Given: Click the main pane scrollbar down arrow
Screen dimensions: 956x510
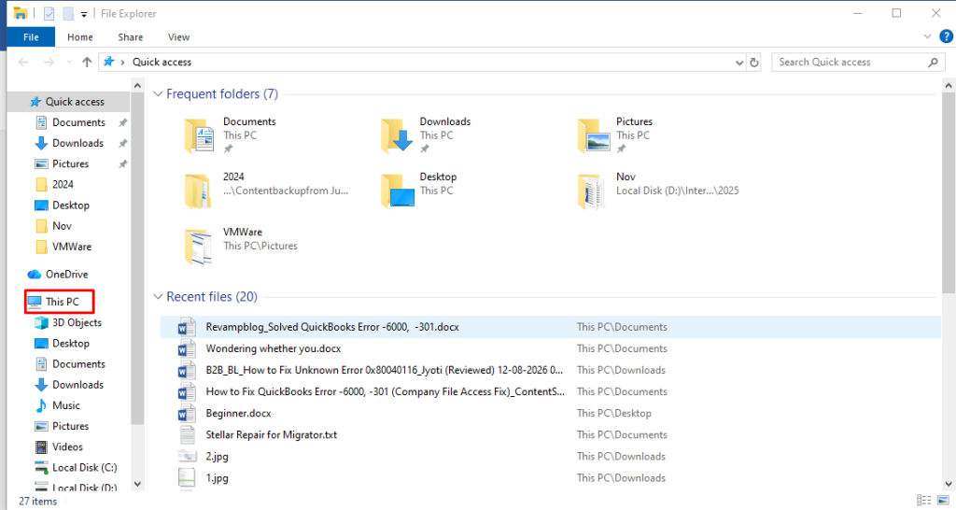Looking at the screenshot, I should (x=949, y=484).
